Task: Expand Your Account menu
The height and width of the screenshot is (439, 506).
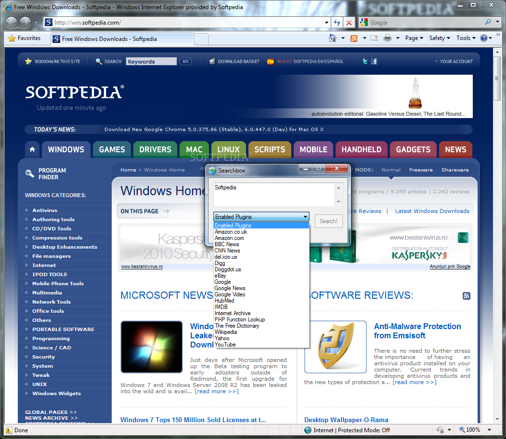Action: (x=454, y=61)
